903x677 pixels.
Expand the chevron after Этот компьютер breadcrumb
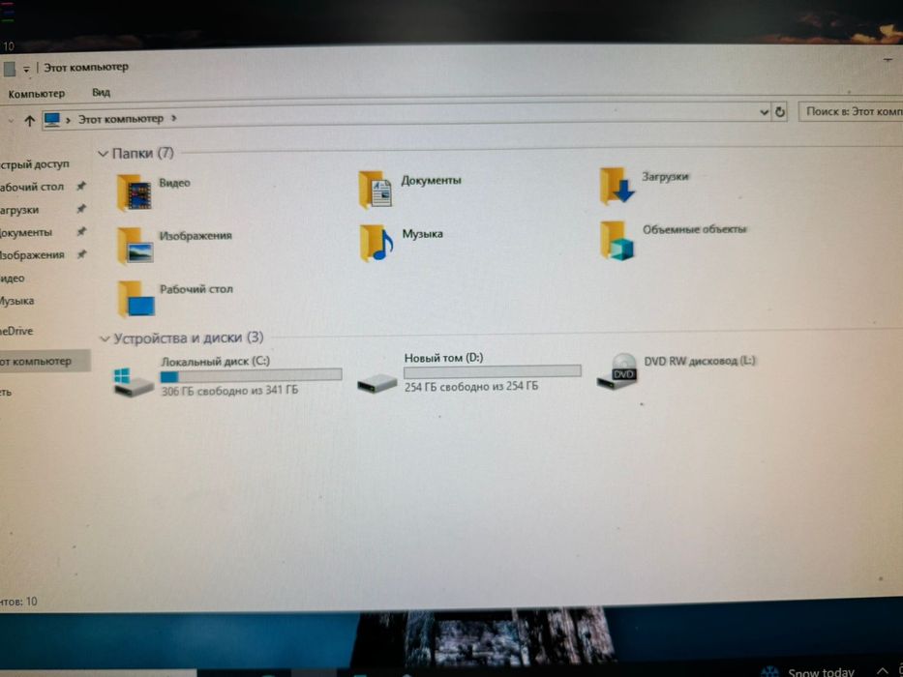pos(174,118)
